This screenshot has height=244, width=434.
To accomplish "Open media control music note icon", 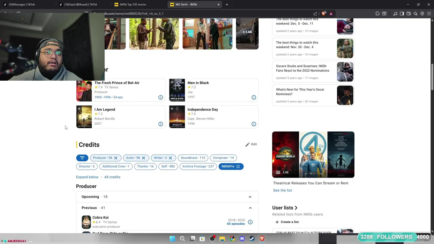I will (395, 14).
